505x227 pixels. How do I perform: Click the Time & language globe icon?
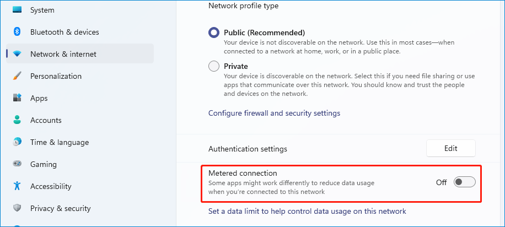click(x=17, y=142)
